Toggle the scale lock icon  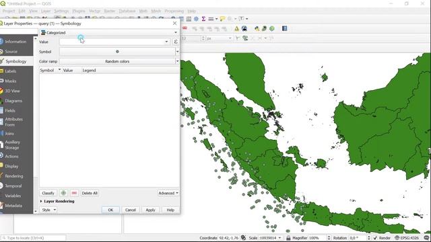click(x=288, y=238)
